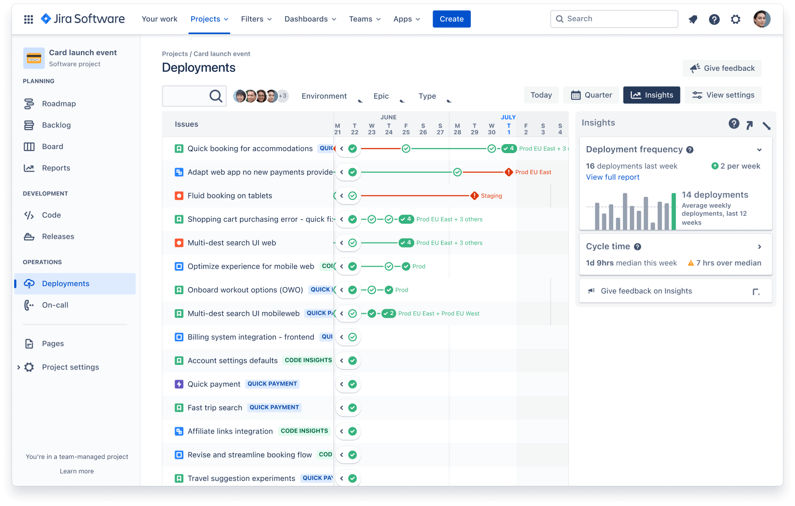The width and height of the screenshot is (795, 506).
Task: Open the Projects menu
Action: (x=209, y=19)
